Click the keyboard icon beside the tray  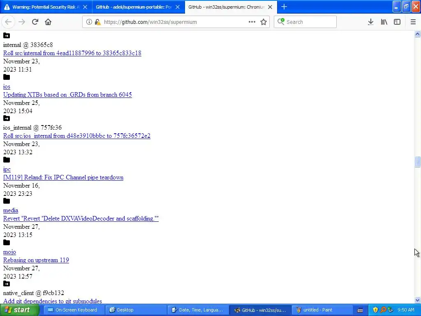[360, 310]
